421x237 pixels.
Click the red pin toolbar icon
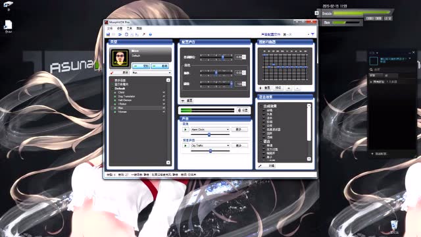click(x=144, y=34)
